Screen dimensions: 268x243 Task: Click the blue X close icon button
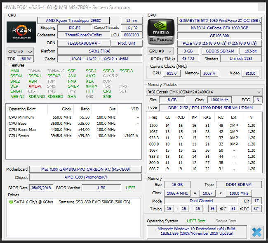(256, 232)
